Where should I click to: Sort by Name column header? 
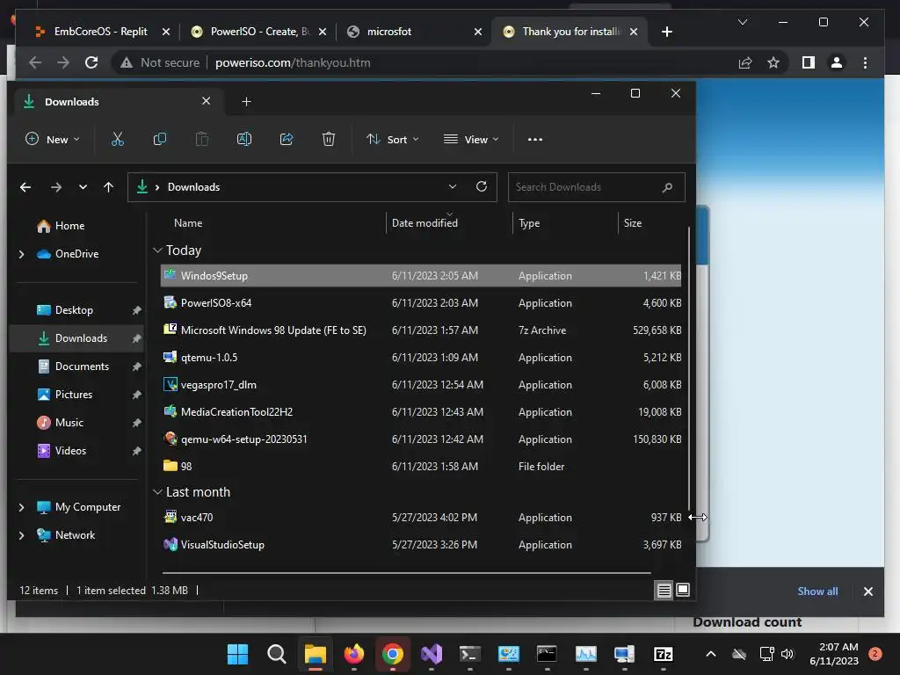[x=188, y=223]
